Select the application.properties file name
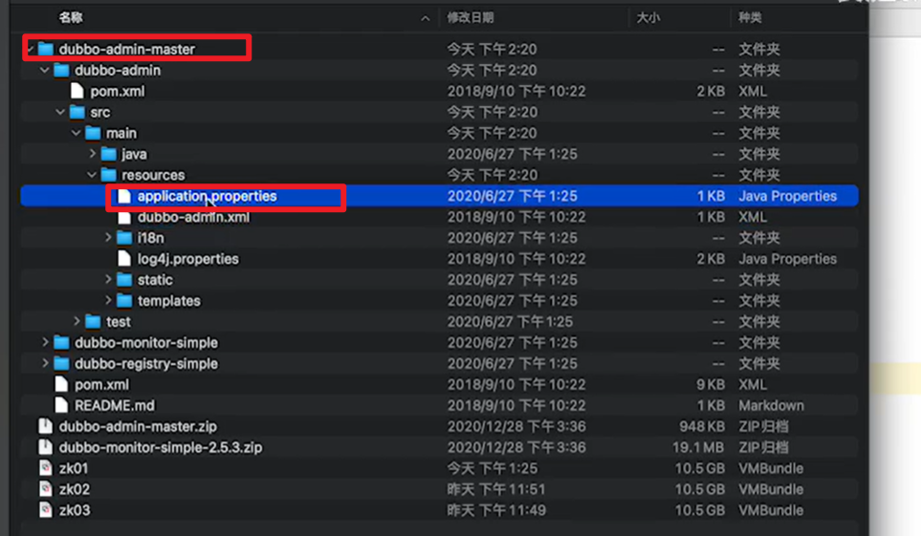The width and height of the screenshot is (921, 536). click(208, 196)
